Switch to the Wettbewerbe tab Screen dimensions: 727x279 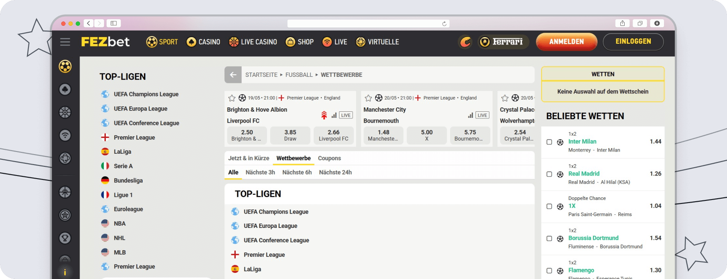click(294, 158)
